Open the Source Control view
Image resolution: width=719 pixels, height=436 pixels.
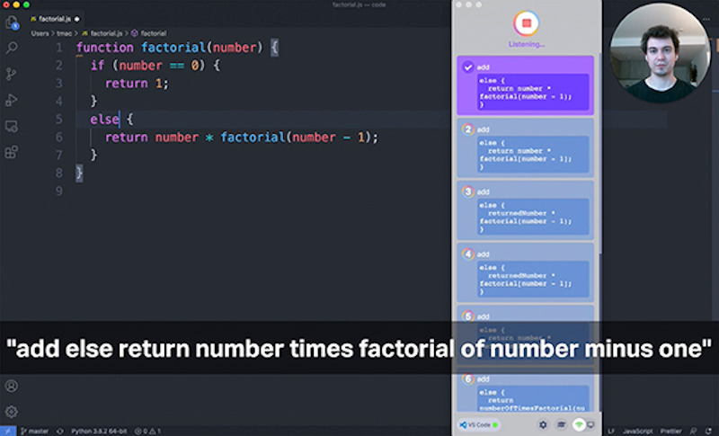(12, 75)
